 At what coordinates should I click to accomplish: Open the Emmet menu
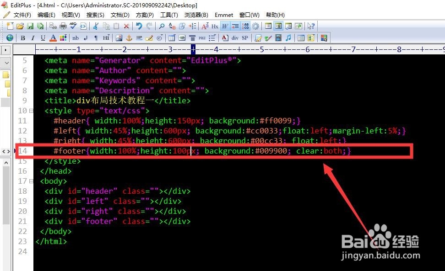223,15
